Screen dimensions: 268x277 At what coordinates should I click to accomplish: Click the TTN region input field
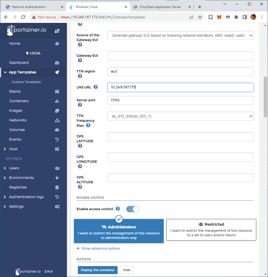pyautogui.click(x=181, y=72)
